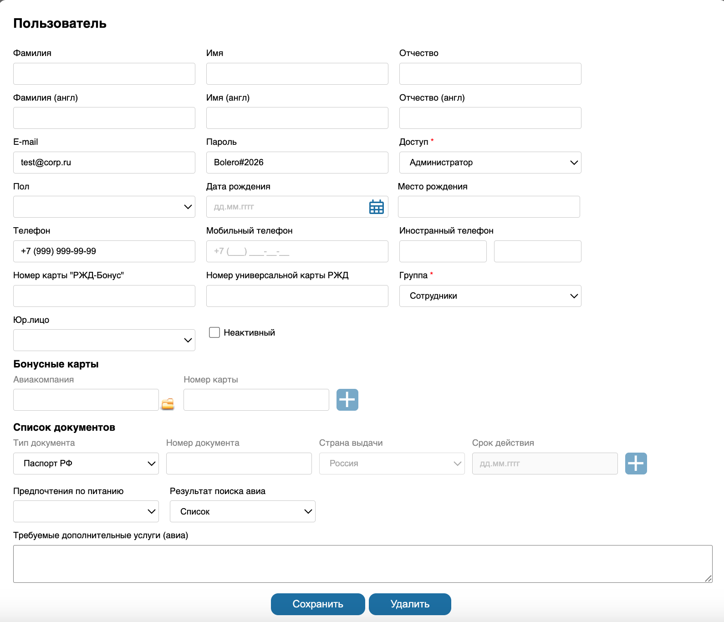
Task: Select the Телефон input field
Action: point(104,251)
